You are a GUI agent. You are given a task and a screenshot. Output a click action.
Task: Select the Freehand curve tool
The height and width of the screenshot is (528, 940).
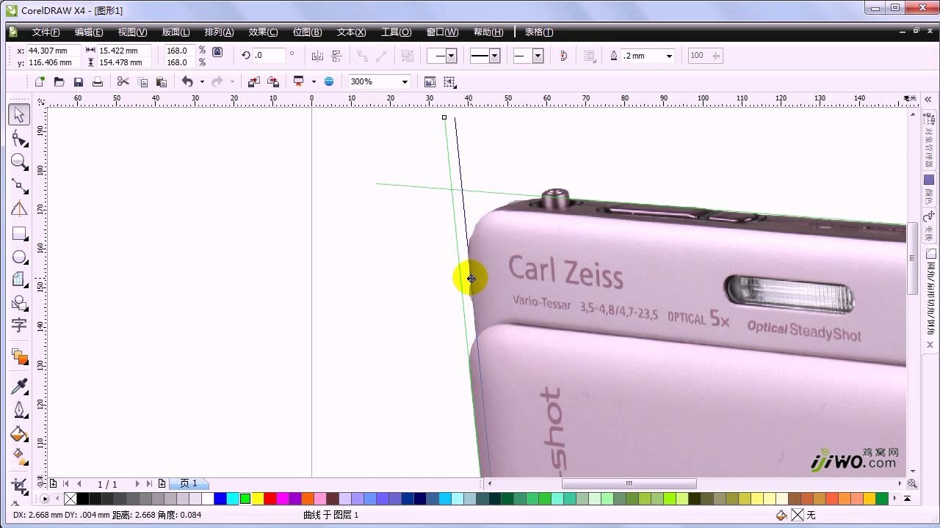click(19, 186)
